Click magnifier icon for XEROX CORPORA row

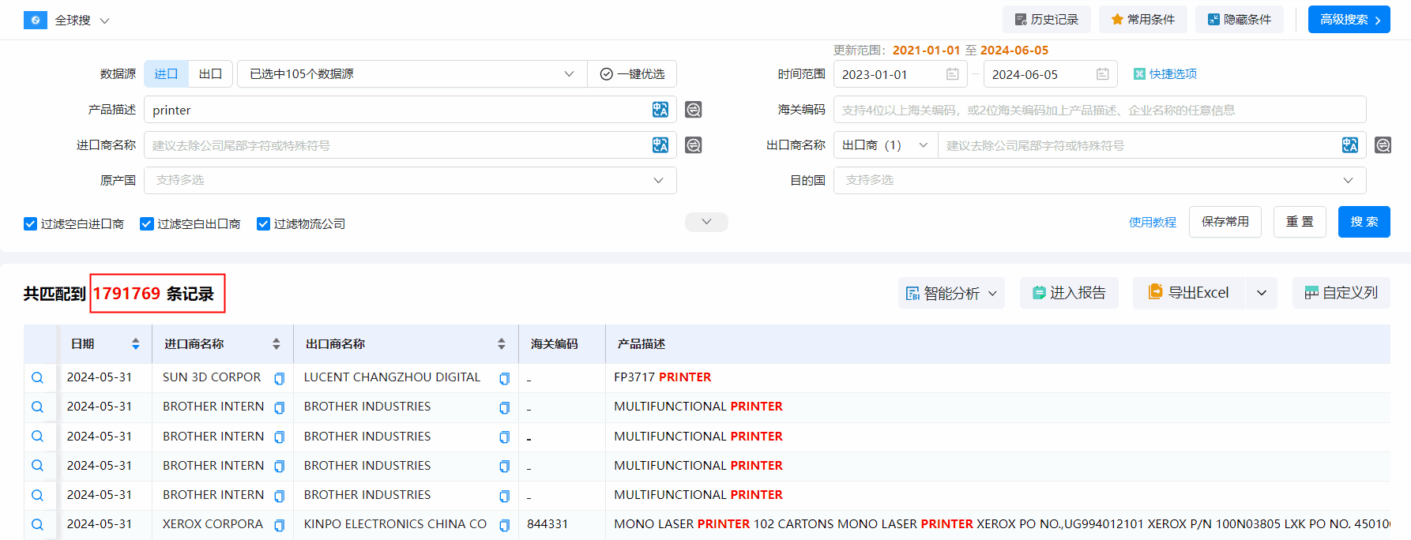[37, 524]
